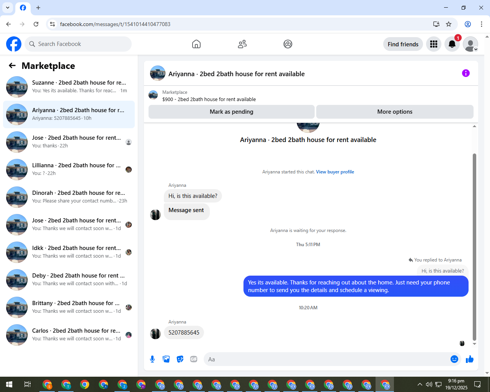Click the chat scrollbar up arrow
The width and height of the screenshot is (490, 392).
pos(474,126)
